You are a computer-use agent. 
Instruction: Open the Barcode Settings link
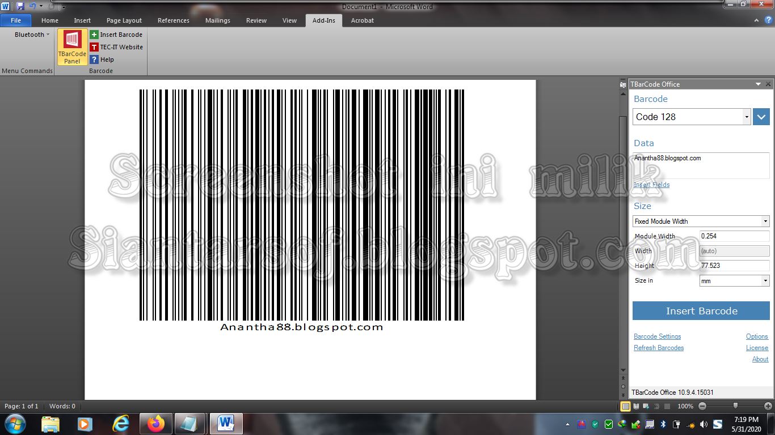(x=657, y=336)
